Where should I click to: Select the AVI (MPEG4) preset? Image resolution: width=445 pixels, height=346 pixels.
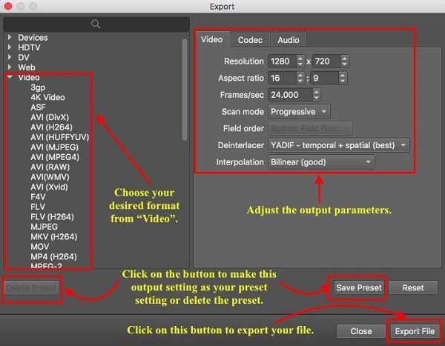tap(55, 157)
